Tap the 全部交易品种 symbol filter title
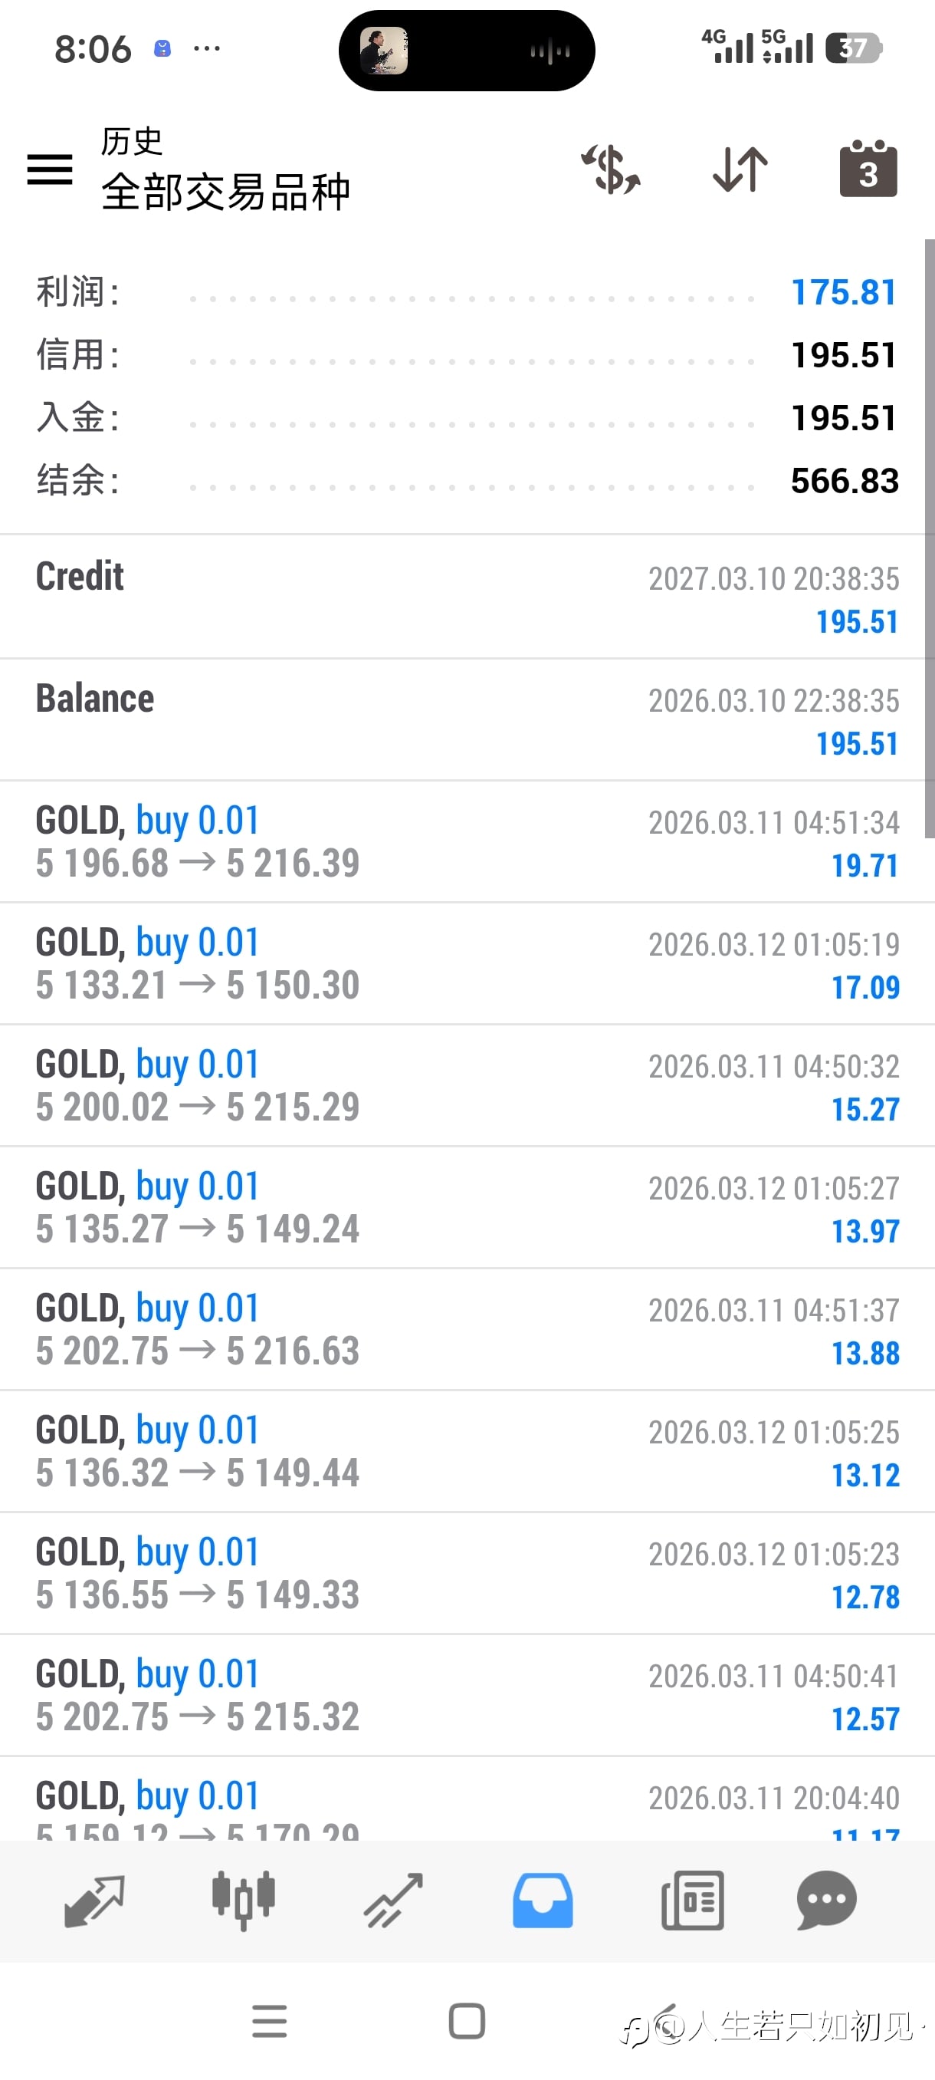 click(226, 193)
